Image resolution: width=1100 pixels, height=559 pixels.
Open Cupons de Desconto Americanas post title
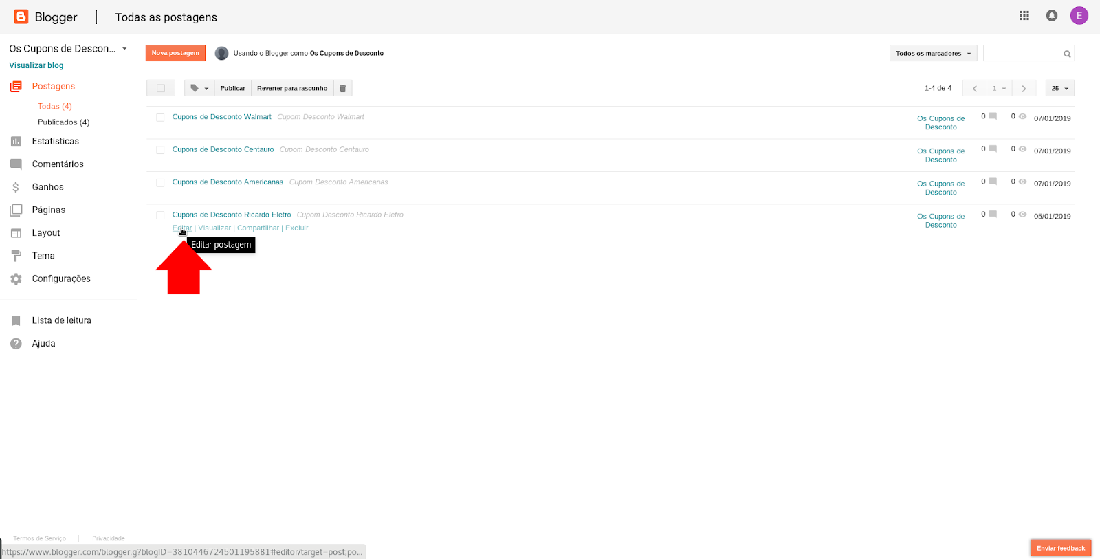pos(228,182)
